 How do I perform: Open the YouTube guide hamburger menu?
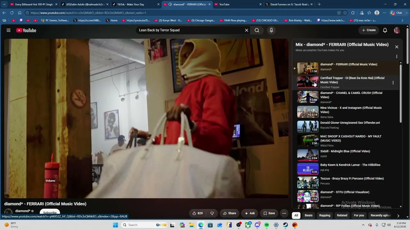click(x=9, y=30)
